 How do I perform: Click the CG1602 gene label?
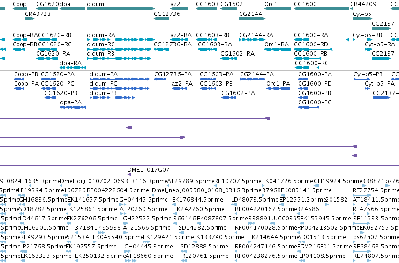coord(232,4)
